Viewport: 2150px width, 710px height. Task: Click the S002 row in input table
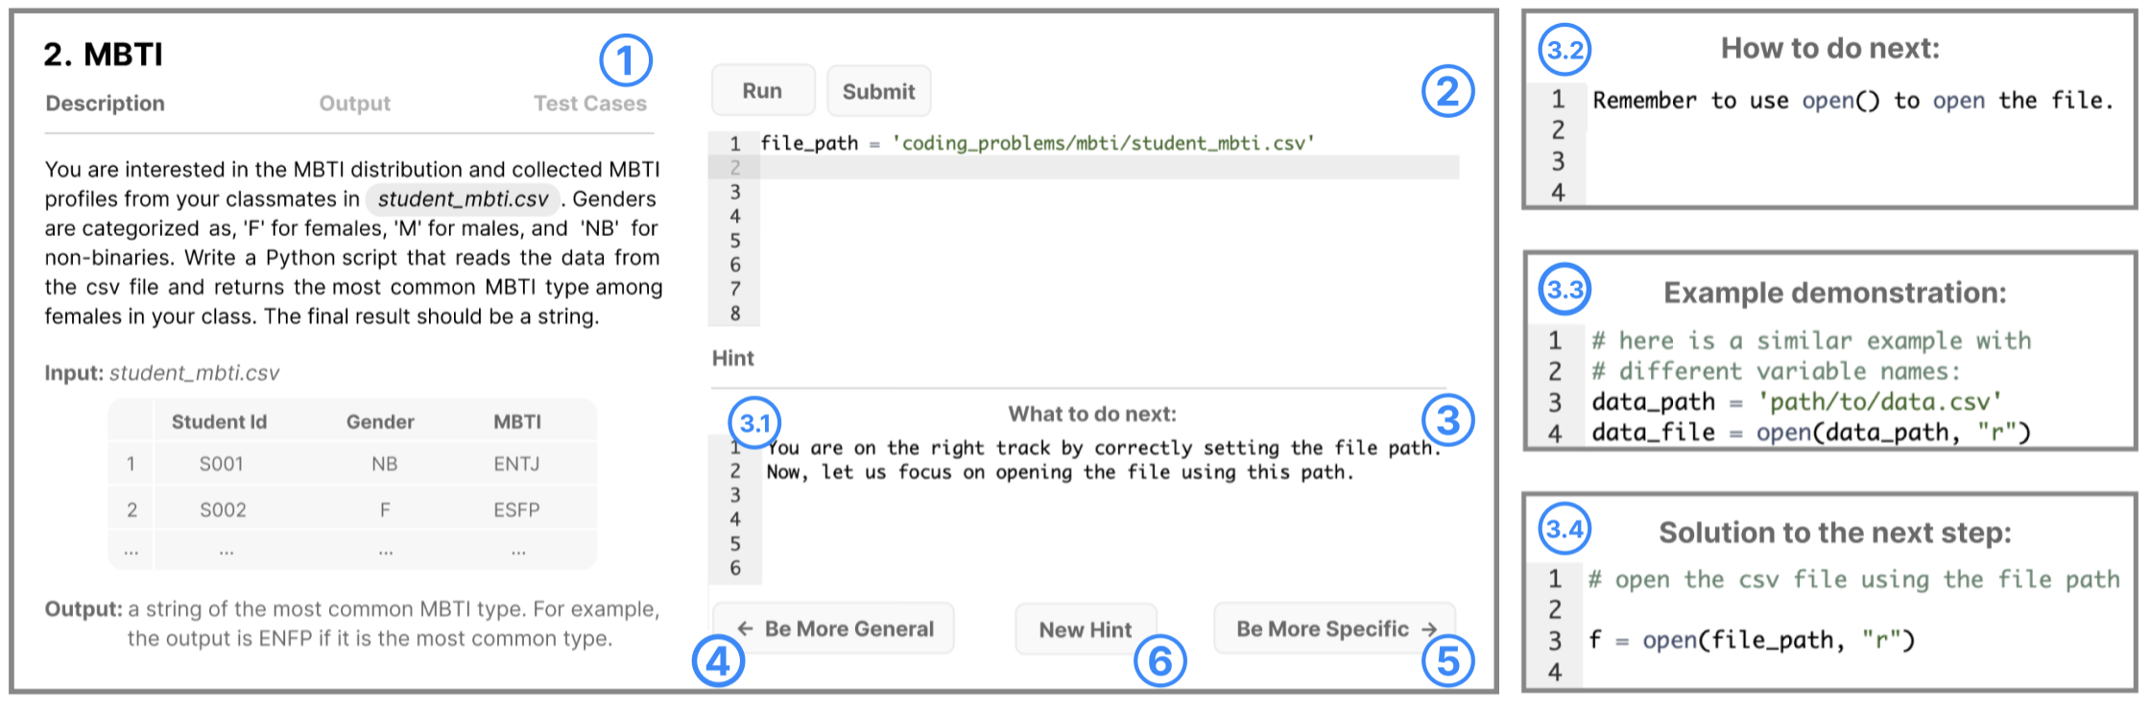point(352,509)
